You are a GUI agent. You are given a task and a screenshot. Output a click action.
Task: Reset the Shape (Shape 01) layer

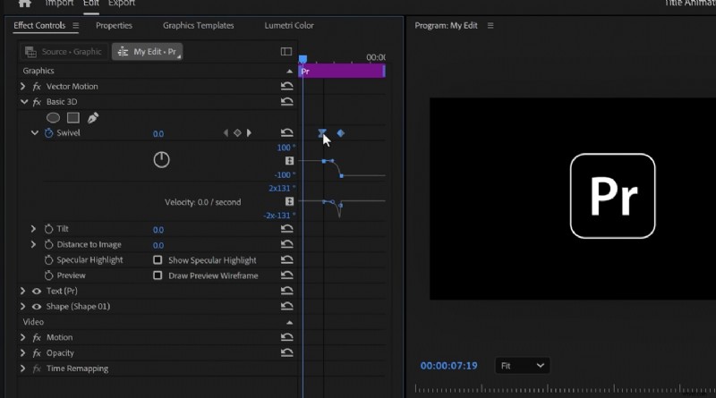286,306
